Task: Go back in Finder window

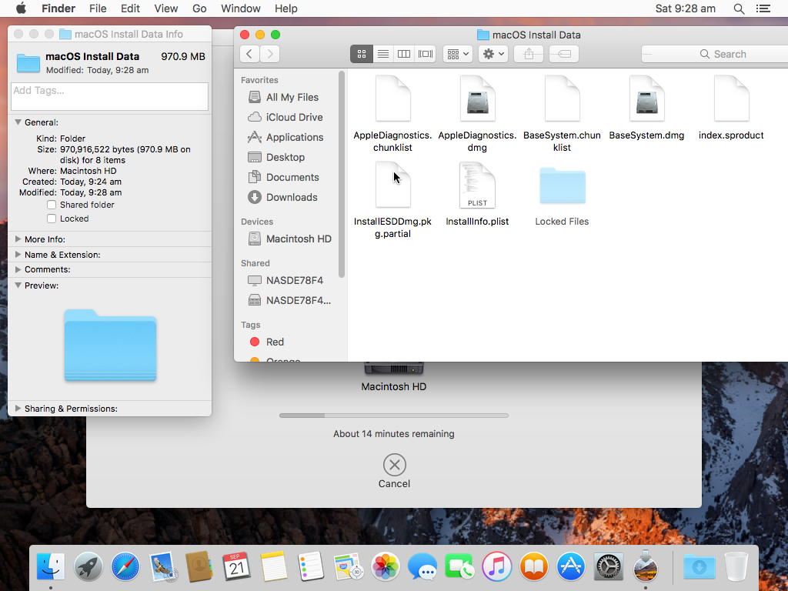Action: tap(250, 54)
